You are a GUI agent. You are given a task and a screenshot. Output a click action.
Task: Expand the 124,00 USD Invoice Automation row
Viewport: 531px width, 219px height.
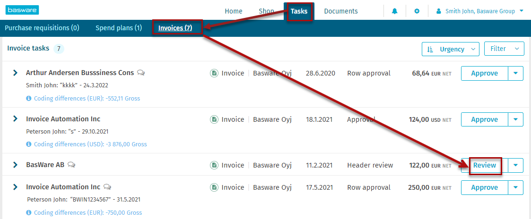point(15,118)
